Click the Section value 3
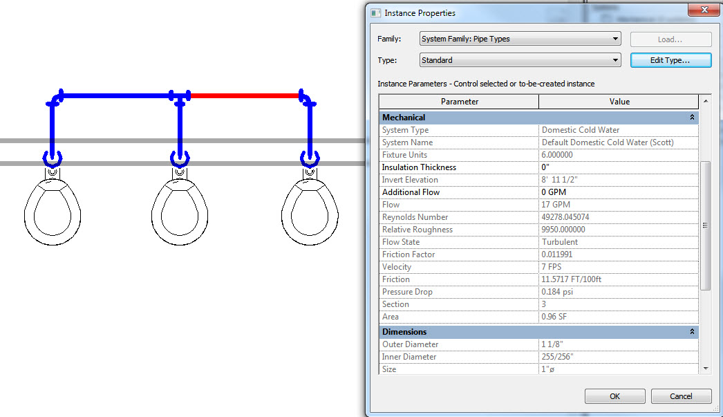Screen dimensions: 723x417 tap(619, 304)
